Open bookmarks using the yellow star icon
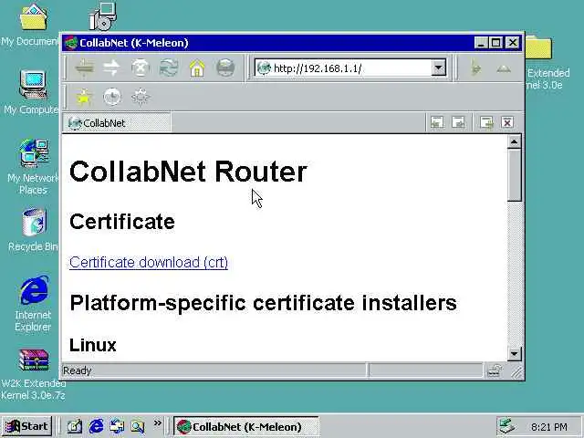The image size is (584, 438). [84, 98]
